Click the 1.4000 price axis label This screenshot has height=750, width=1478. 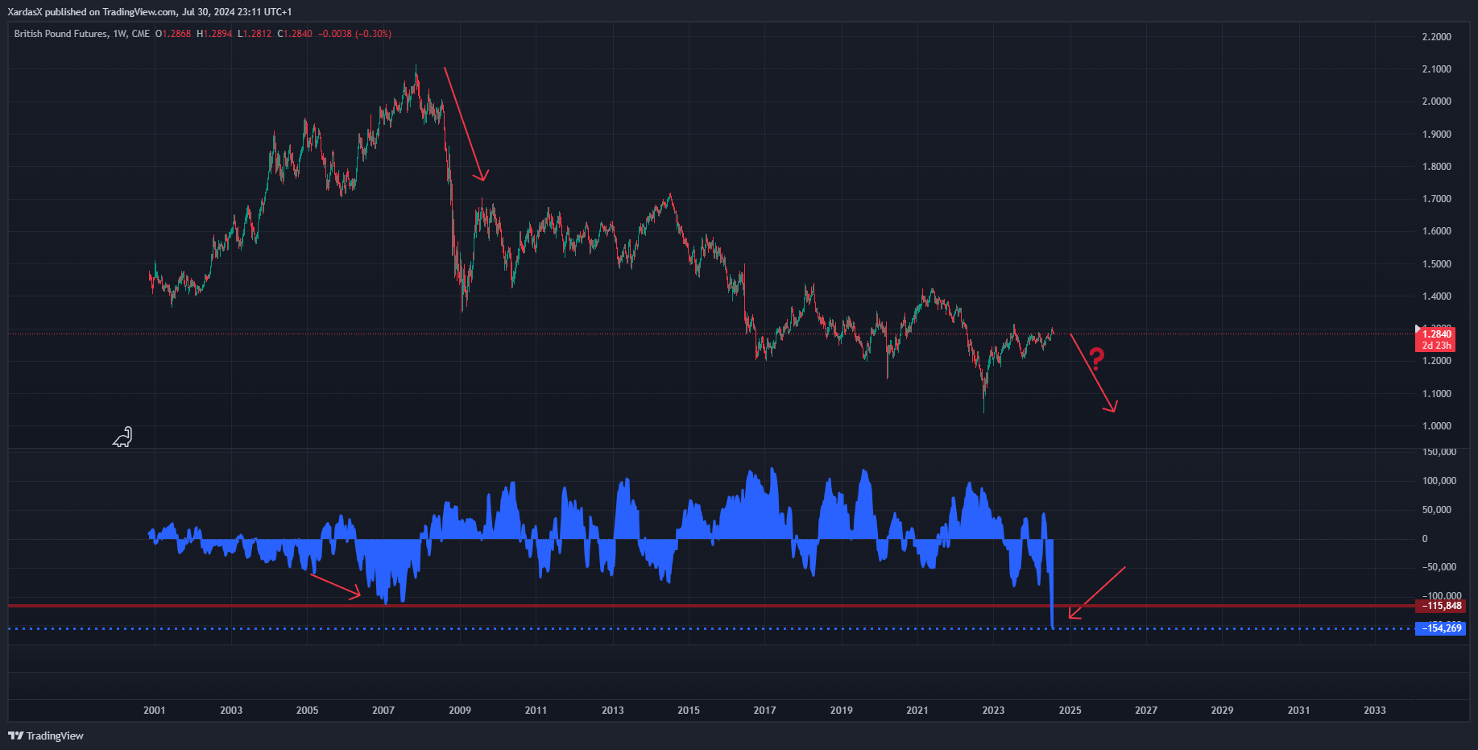pyautogui.click(x=1437, y=296)
